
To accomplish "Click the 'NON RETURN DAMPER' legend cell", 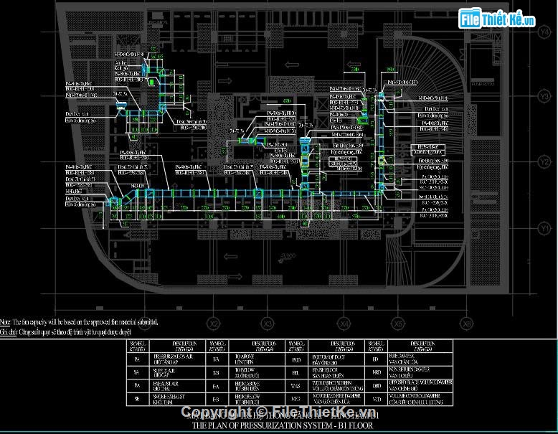I will point(420,372).
